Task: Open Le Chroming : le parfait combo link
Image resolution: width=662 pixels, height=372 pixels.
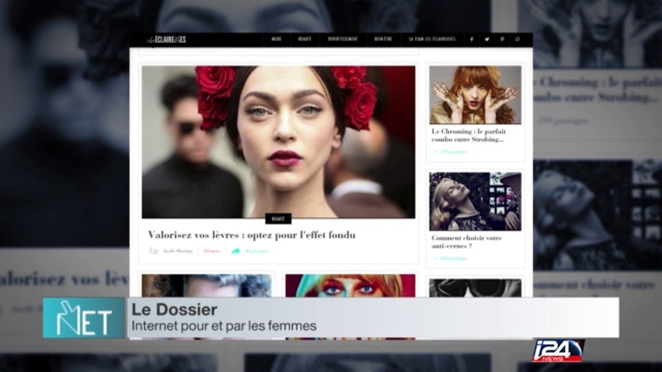Action: pyautogui.click(x=469, y=135)
